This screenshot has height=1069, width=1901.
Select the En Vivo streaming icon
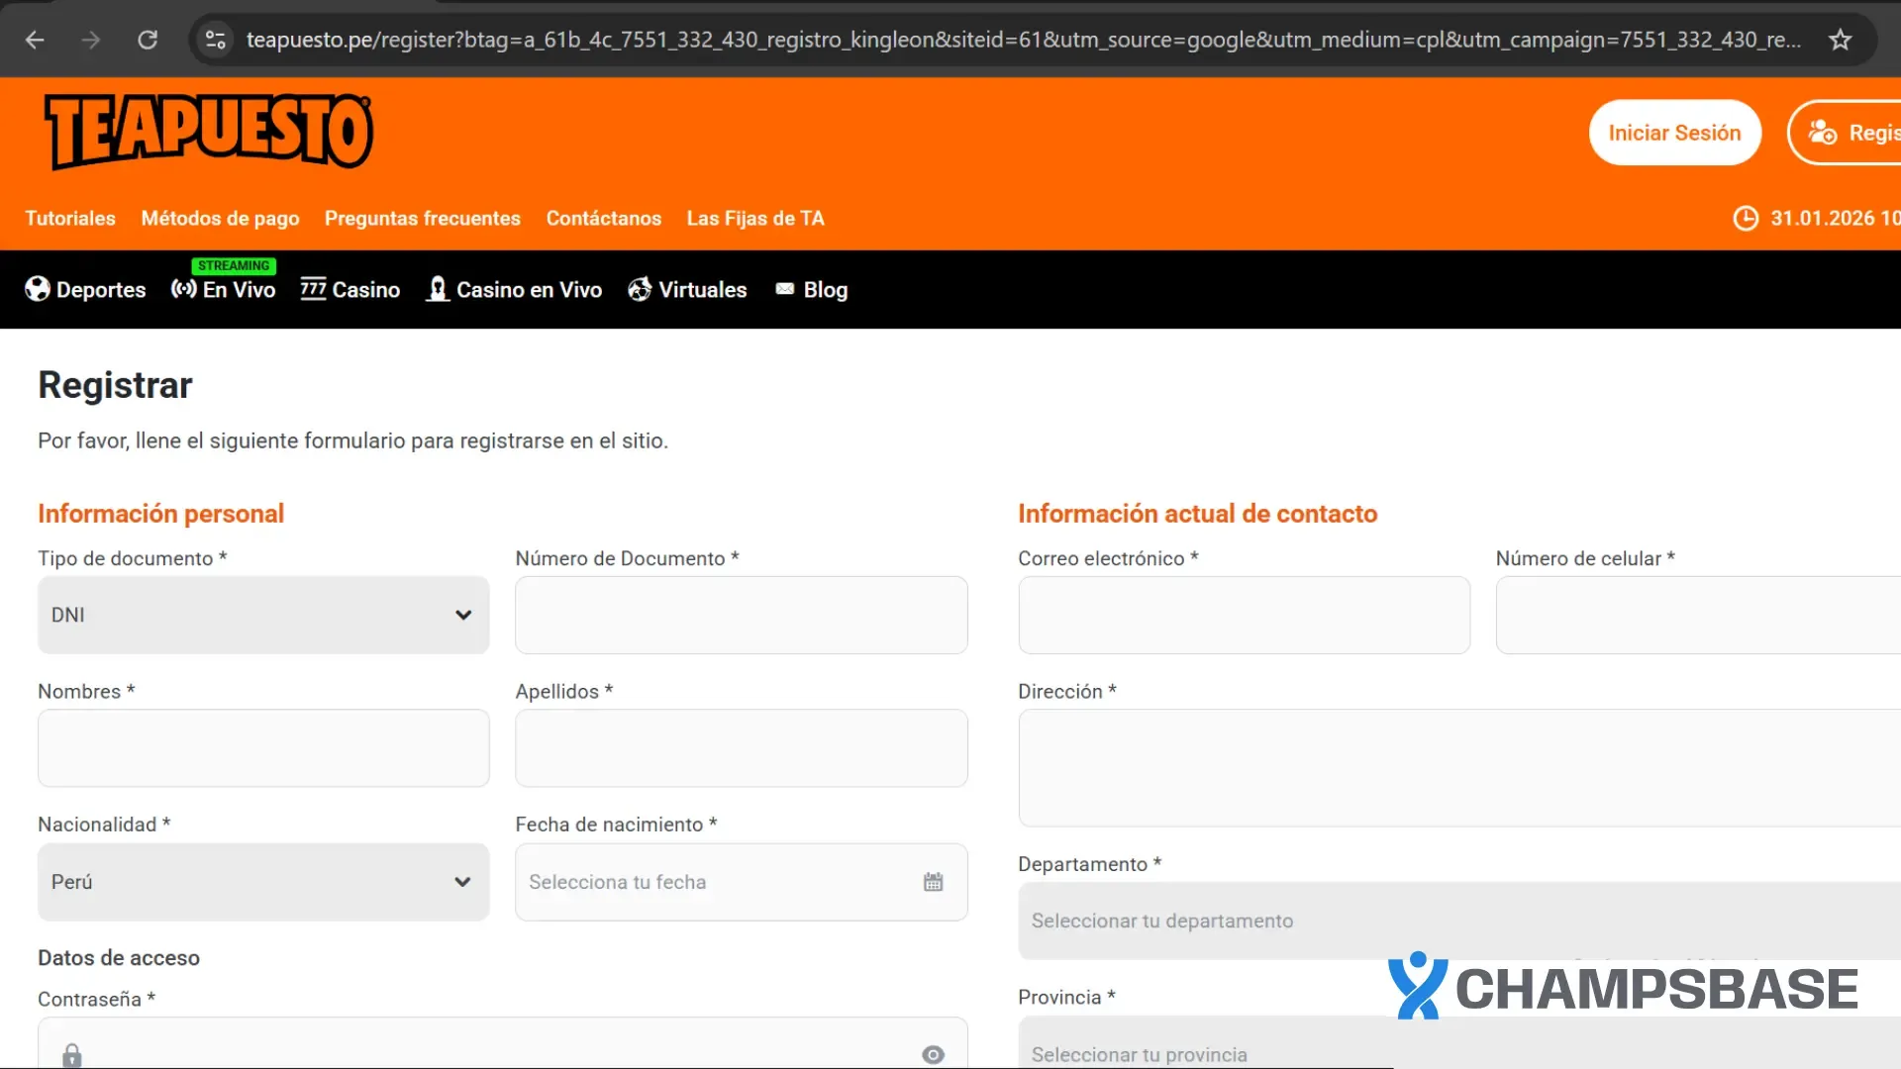pyautogui.click(x=183, y=289)
